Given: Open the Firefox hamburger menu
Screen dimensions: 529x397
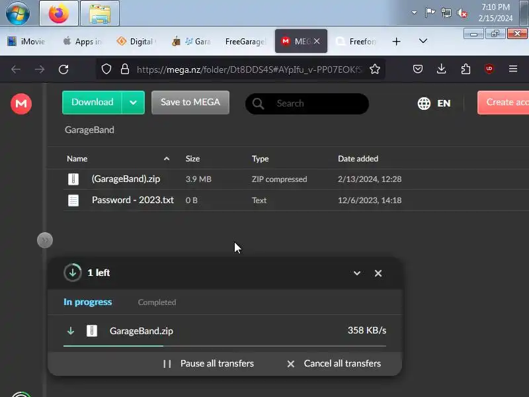Looking at the screenshot, I should pos(513,69).
